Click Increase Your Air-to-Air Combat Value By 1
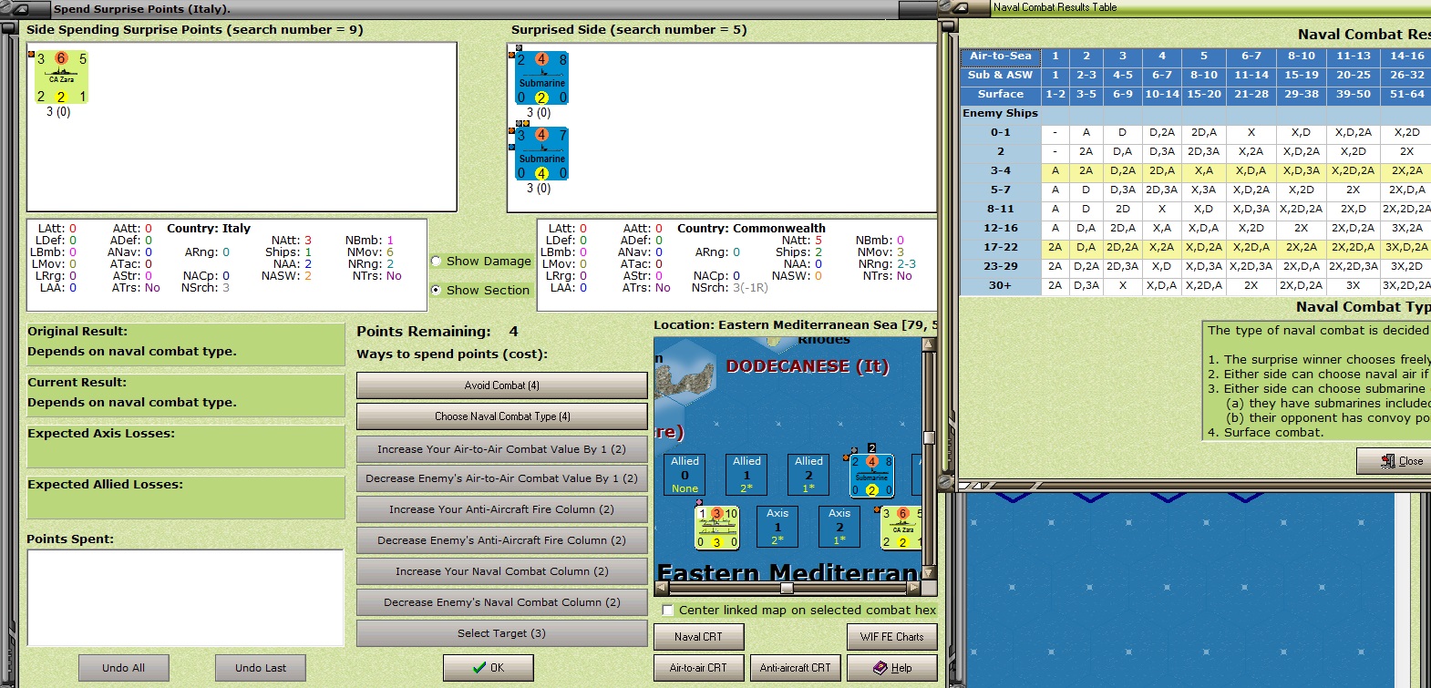 point(502,449)
